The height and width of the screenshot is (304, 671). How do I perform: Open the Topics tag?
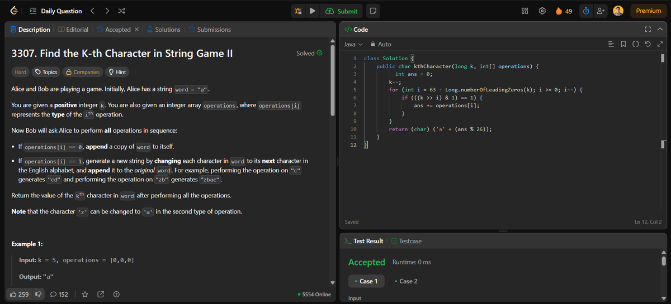pyautogui.click(x=46, y=72)
